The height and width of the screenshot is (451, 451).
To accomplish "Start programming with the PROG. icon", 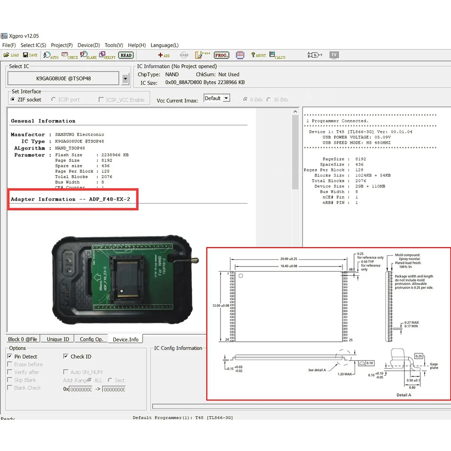I will (221, 55).
